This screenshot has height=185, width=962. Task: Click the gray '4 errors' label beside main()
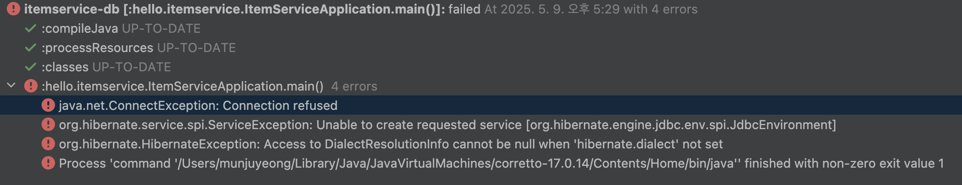click(354, 86)
